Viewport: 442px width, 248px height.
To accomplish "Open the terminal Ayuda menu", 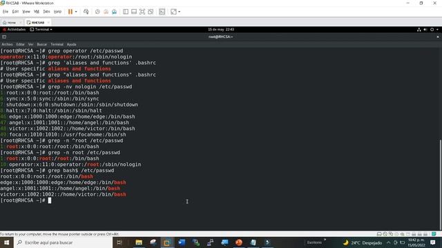I will [71, 44].
